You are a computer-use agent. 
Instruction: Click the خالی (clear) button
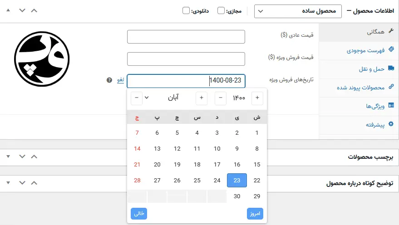point(139,213)
